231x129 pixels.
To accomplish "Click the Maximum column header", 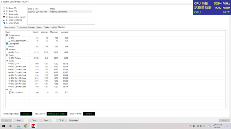I will point(54,32).
